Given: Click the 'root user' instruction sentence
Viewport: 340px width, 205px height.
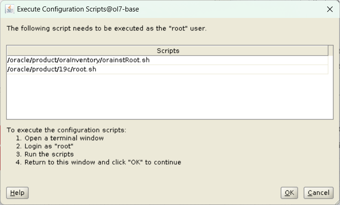Looking at the screenshot, I should tap(107, 28).
